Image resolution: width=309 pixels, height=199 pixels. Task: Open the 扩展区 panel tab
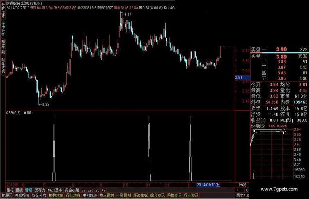click(x=7, y=195)
